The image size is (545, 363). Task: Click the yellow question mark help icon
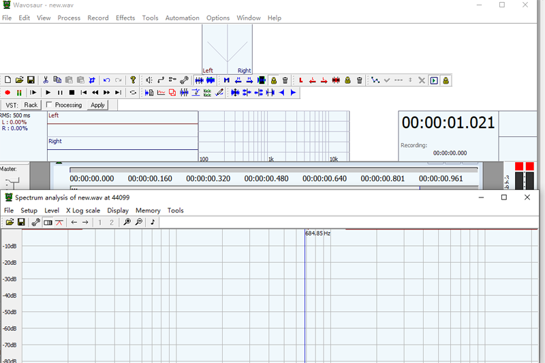(134, 80)
